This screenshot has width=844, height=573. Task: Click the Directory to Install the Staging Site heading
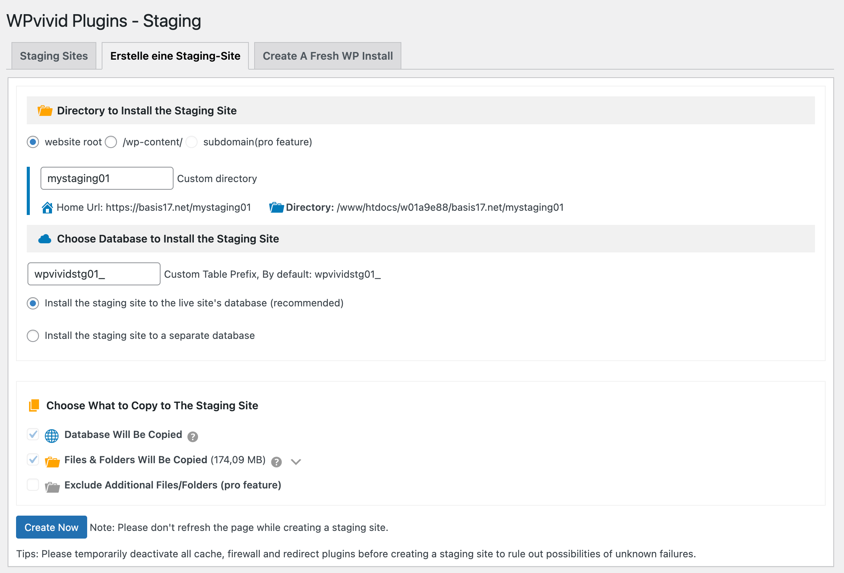pyautogui.click(x=147, y=111)
